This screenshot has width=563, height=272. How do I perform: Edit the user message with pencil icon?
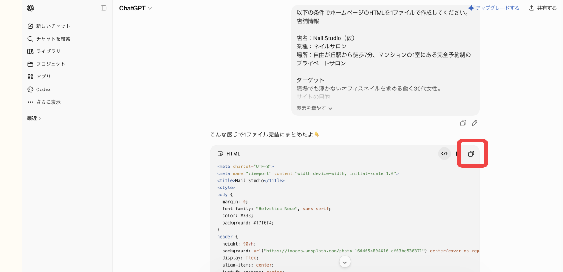[474, 123]
